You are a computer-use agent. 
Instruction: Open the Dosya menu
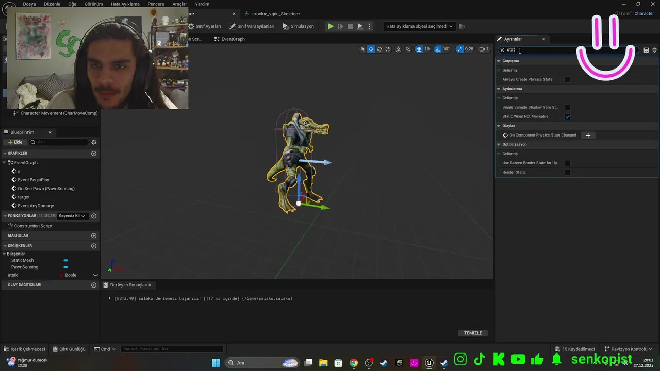click(29, 4)
